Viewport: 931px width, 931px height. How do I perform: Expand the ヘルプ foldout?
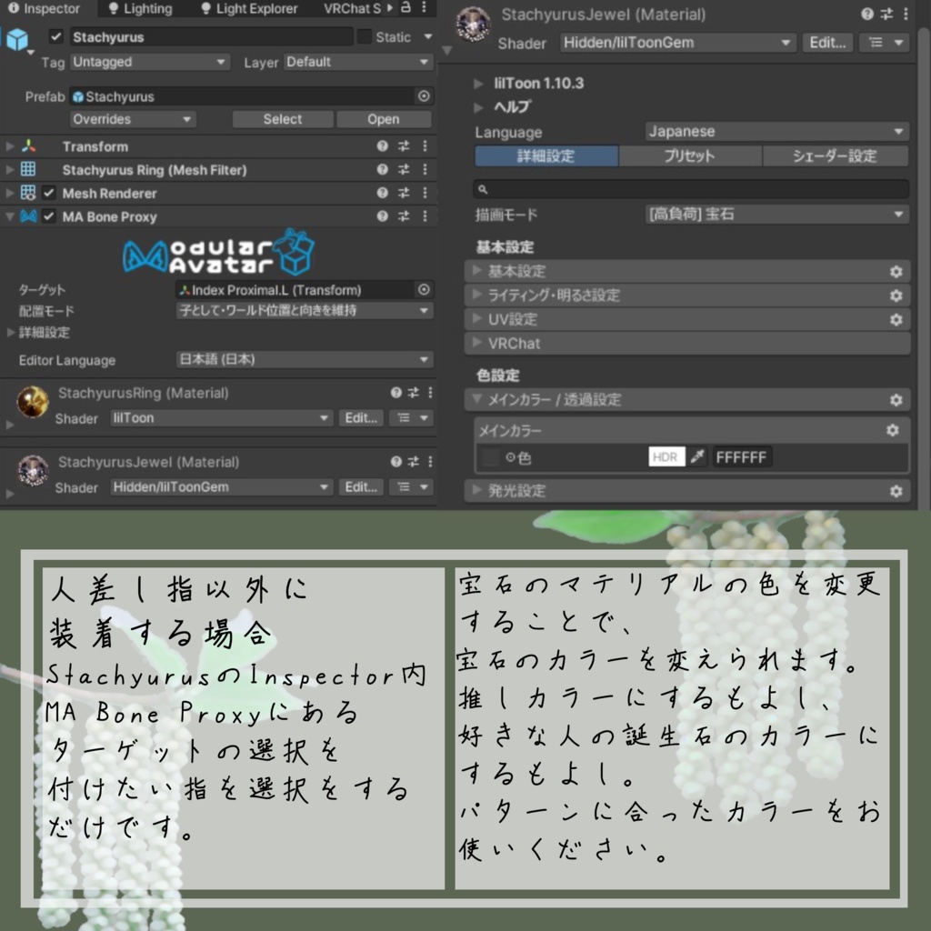pyautogui.click(x=478, y=107)
